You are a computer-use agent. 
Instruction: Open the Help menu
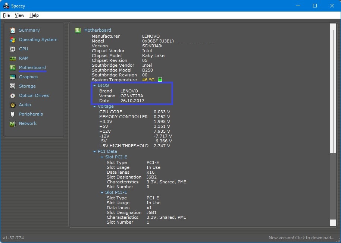coord(34,15)
